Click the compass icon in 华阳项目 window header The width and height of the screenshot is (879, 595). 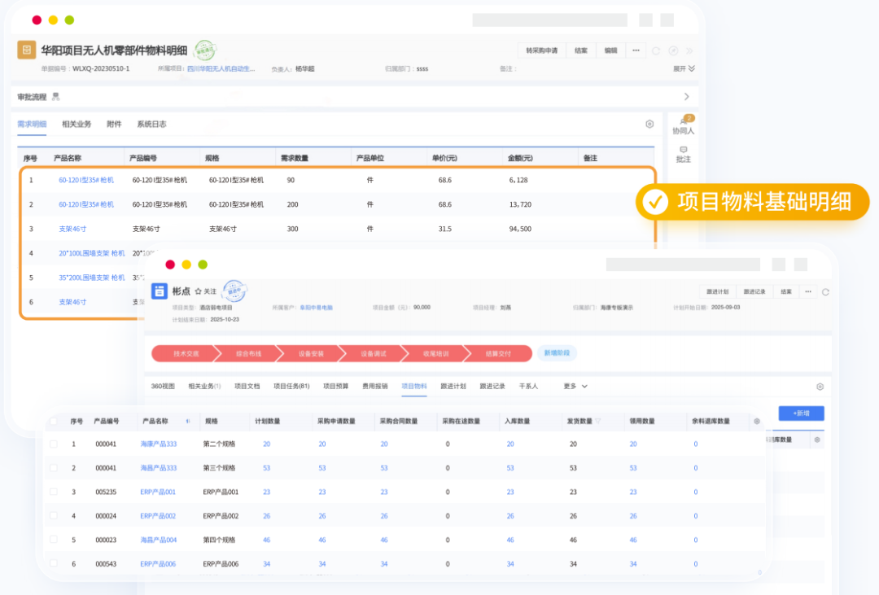673,50
